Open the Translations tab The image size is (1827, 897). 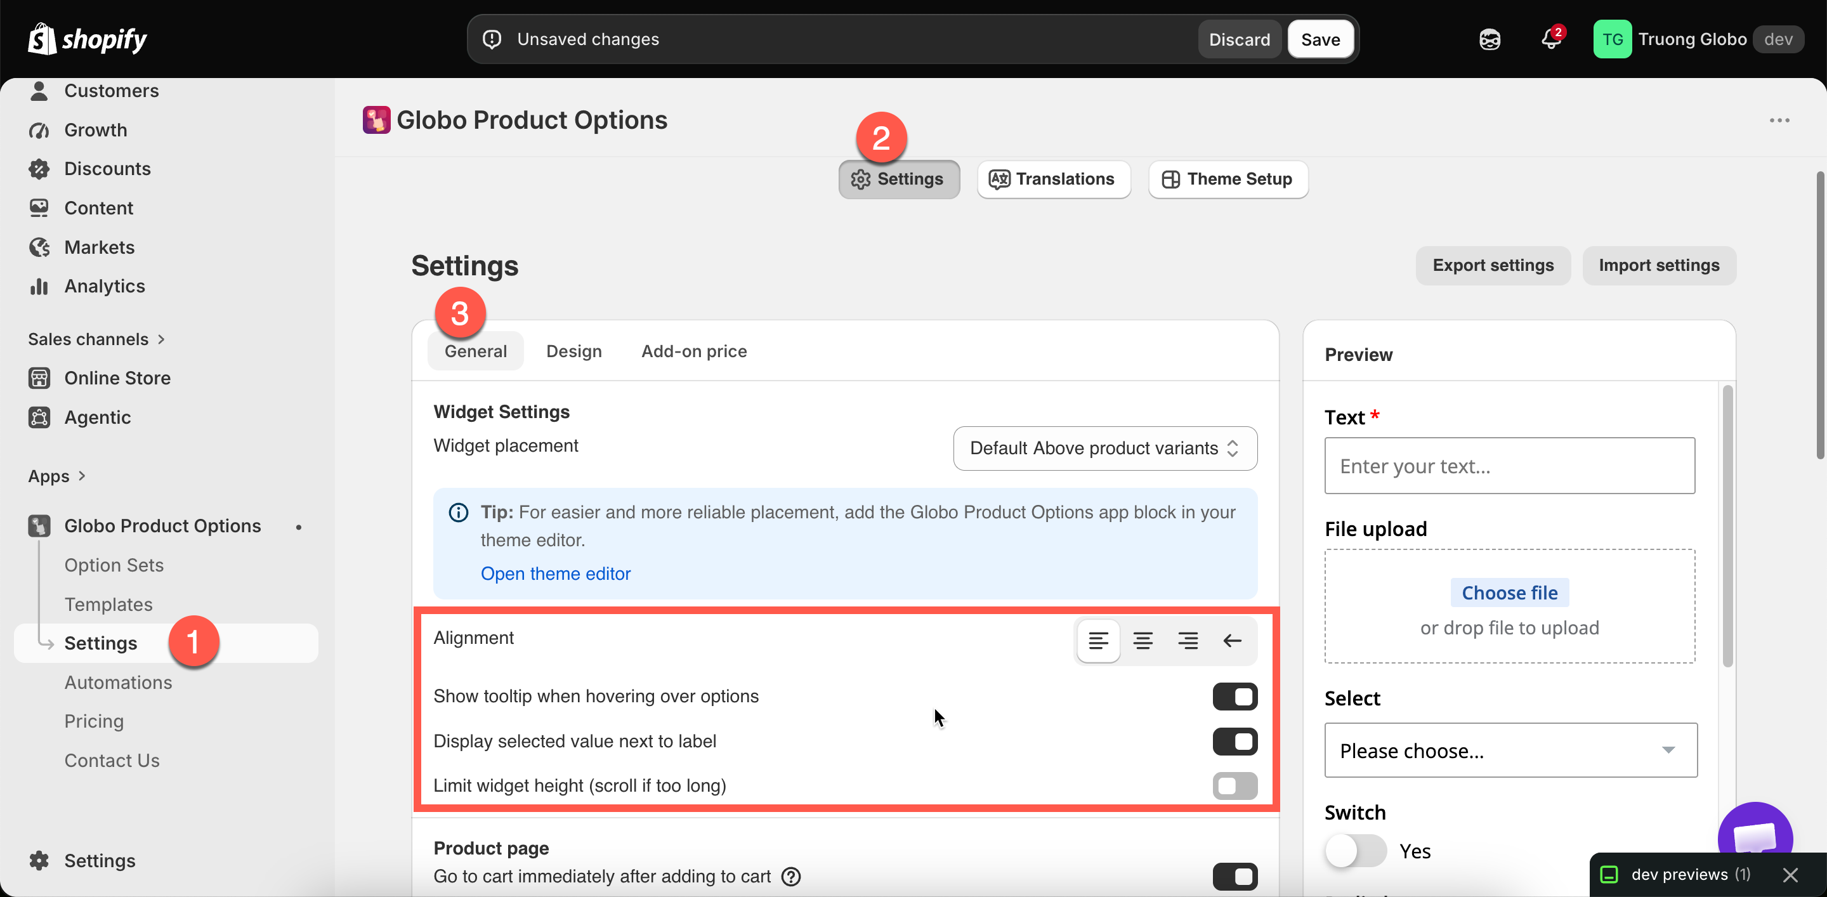click(x=1053, y=180)
